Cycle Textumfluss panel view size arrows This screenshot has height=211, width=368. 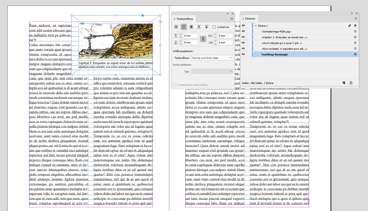[x=174, y=19]
